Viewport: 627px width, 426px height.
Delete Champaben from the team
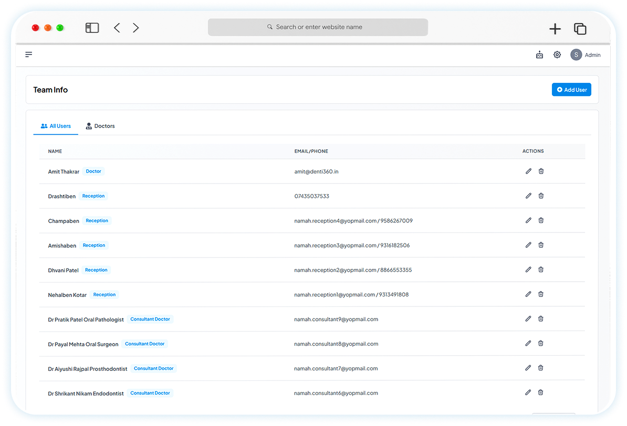pos(541,220)
